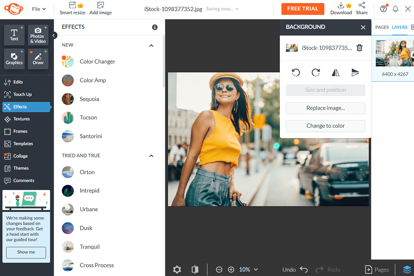Open the Graphics tool
This screenshot has height=276, width=414.
coord(14,59)
